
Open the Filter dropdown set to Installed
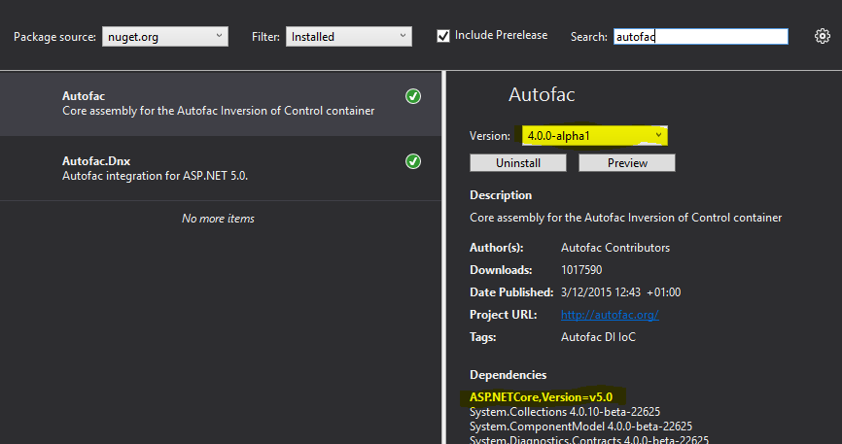click(x=348, y=37)
